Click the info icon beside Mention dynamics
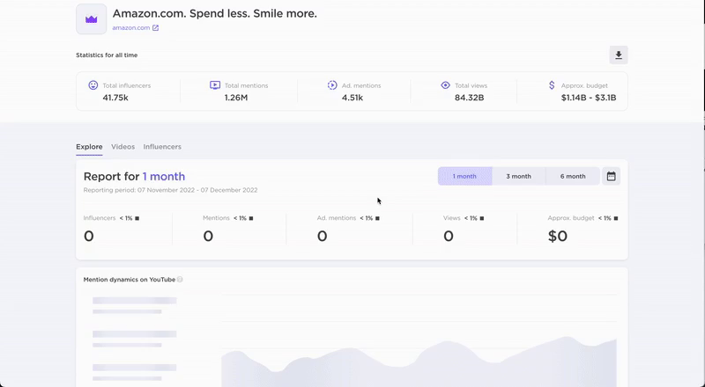Screen dimensions: 705x387 click(x=180, y=280)
